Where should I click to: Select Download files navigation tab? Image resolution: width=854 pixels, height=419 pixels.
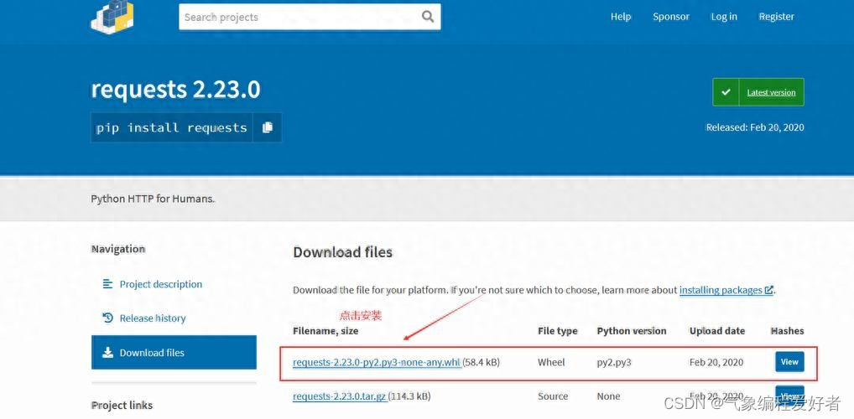(174, 352)
